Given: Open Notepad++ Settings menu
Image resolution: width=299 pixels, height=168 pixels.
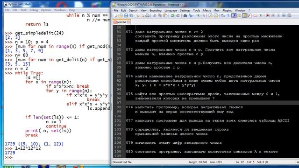Looking at the screenshot, I should (185, 10).
